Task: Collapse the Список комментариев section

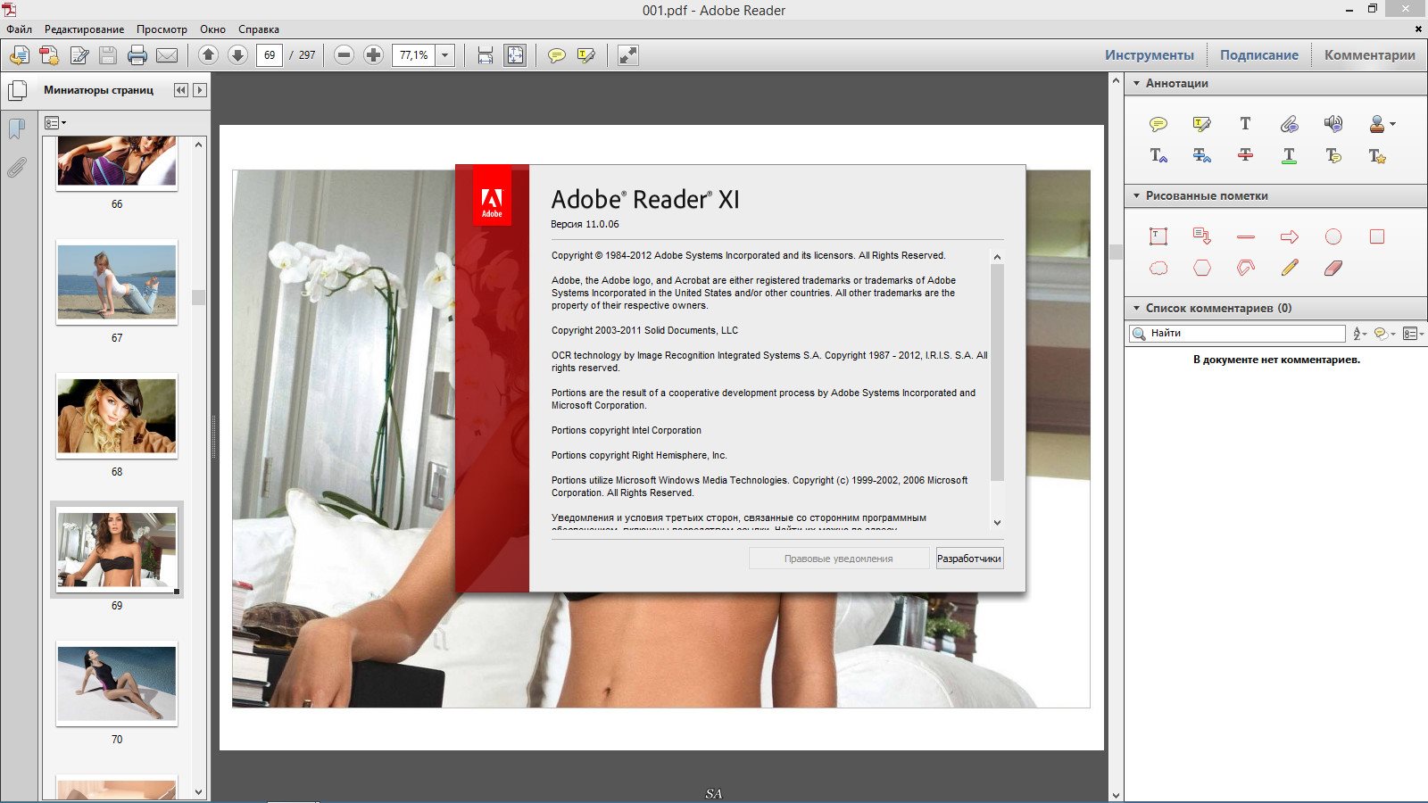Action: 1136,308
